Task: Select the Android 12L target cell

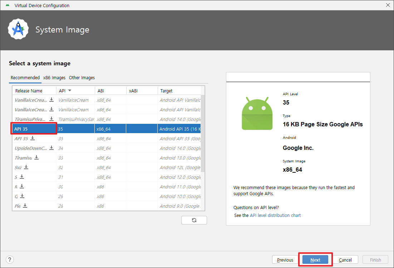Action: [180, 167]
